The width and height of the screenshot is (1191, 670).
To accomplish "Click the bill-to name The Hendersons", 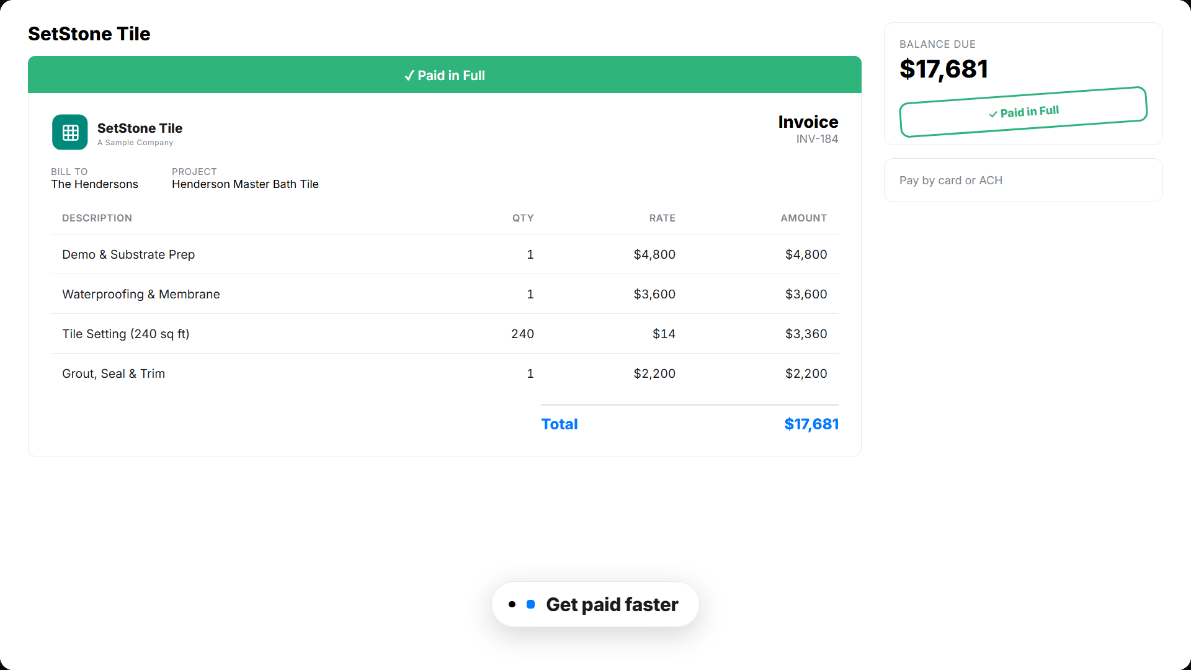I will click(x=94, y=184).
